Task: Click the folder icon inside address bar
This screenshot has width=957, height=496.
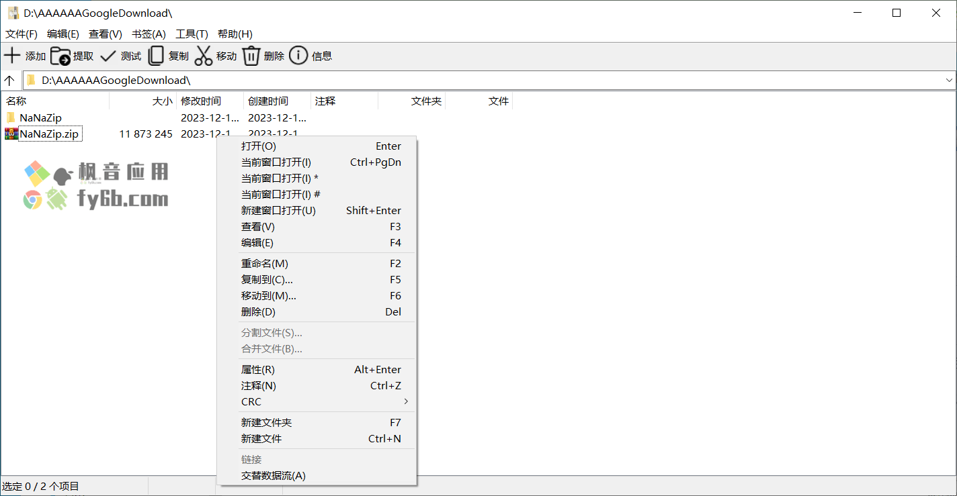Action: (31, 81)
